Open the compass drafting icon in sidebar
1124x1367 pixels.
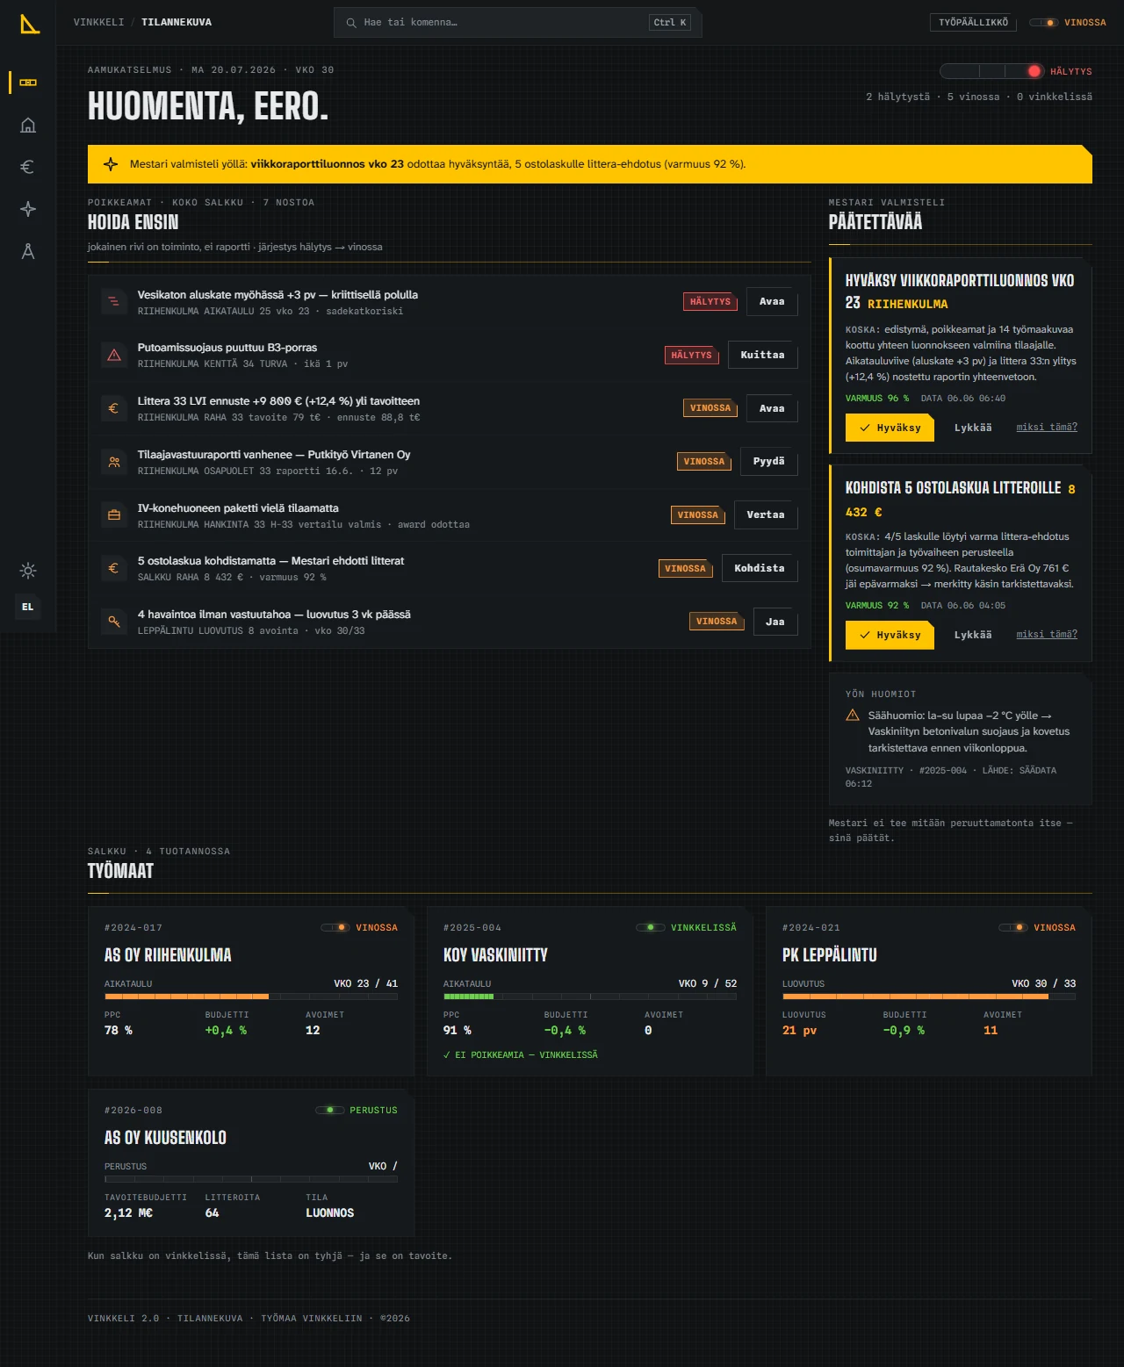coord(28,251)
